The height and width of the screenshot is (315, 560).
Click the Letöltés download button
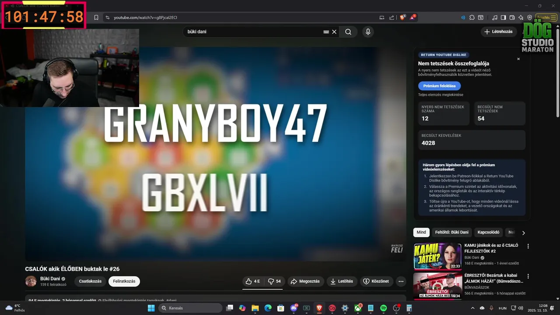pyautogui.click(x=342, y=281)
